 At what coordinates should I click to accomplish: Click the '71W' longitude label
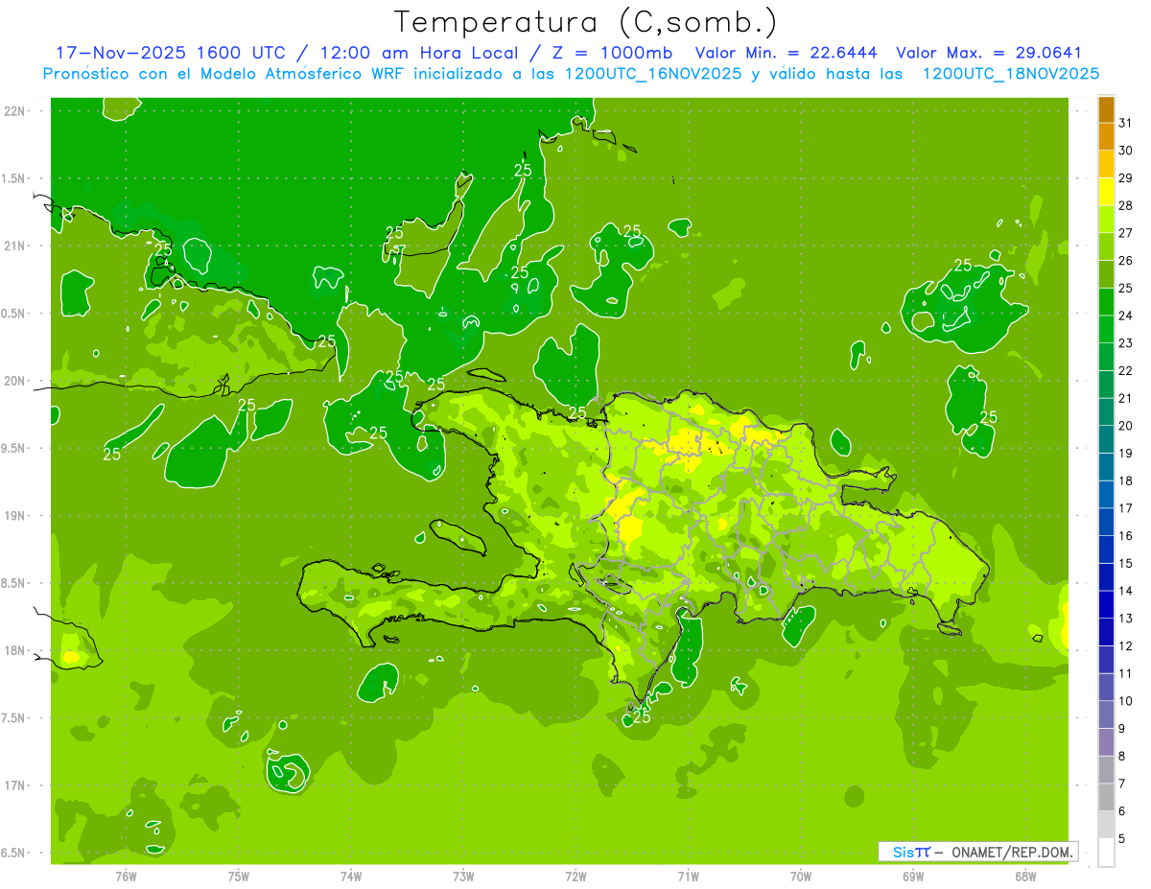point(688,876)
